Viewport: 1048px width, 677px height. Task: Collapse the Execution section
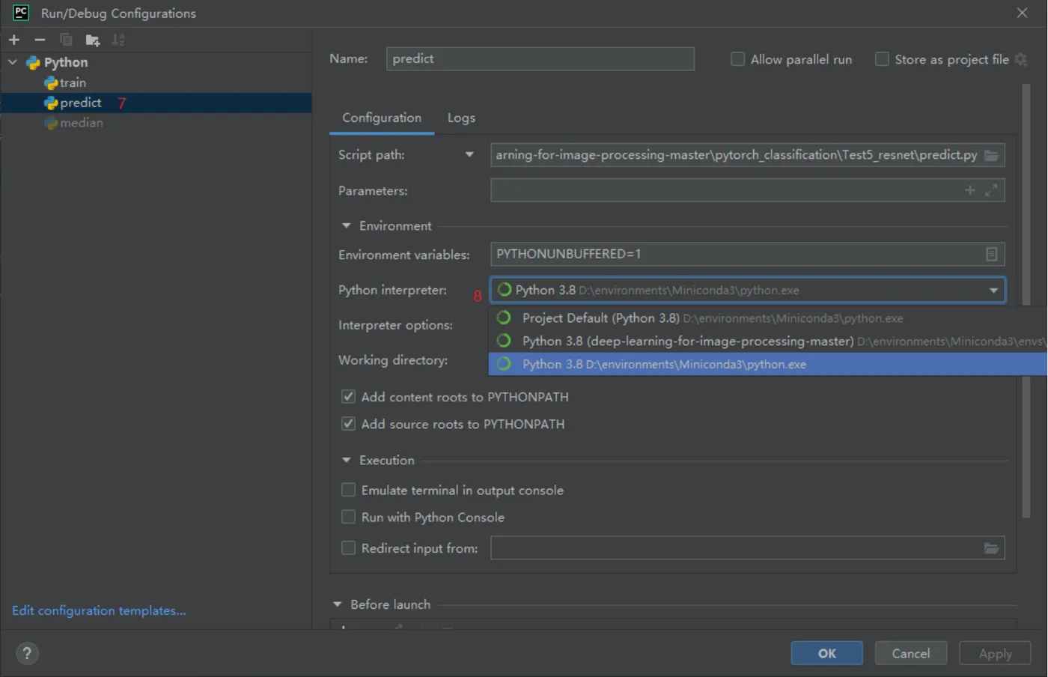tap(346, 460)
